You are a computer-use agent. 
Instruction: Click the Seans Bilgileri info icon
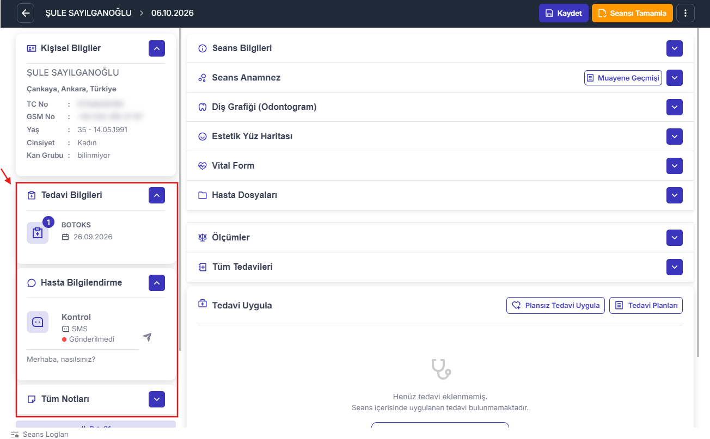[x=203, y=48]
